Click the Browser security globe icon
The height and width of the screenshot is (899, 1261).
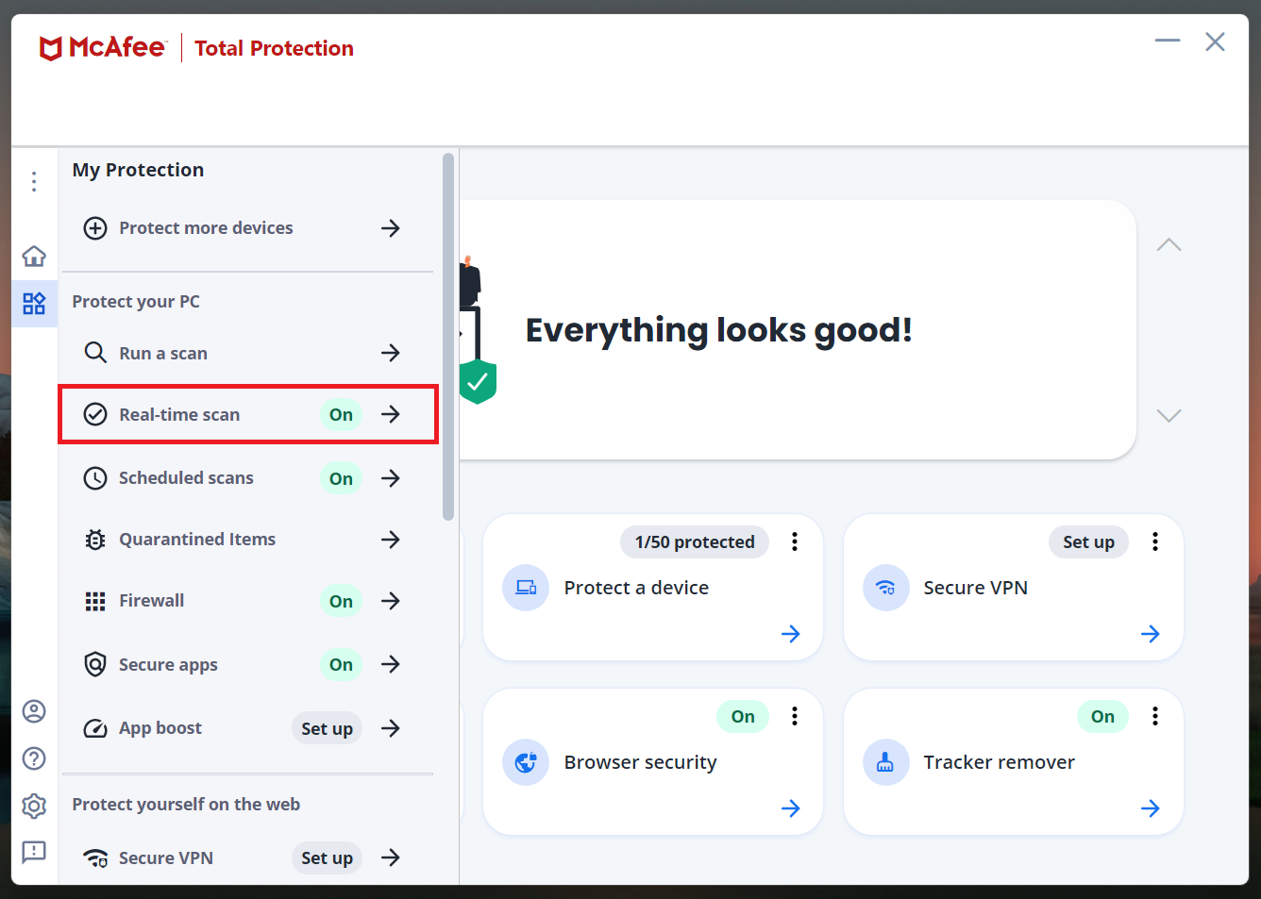tap(526, 762)
